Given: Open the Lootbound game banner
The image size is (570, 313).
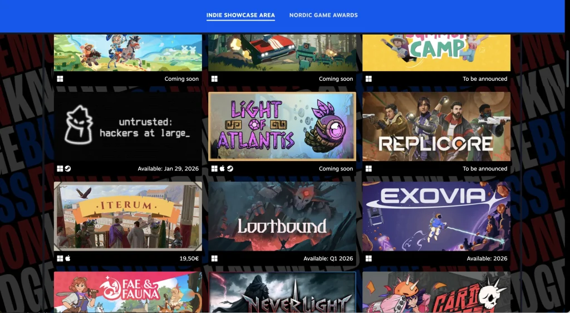Looking at the screenshot, I should tap(282, 216).
